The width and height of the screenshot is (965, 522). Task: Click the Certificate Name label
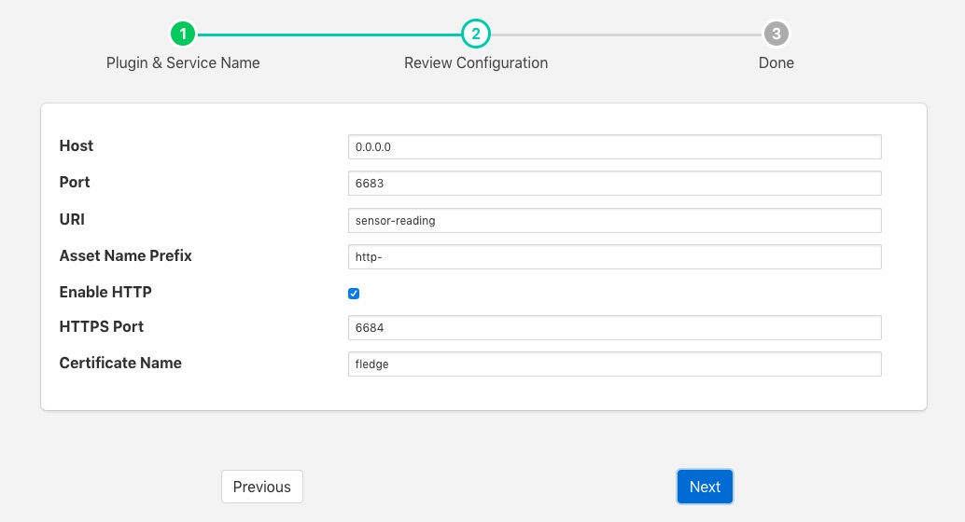120,363
